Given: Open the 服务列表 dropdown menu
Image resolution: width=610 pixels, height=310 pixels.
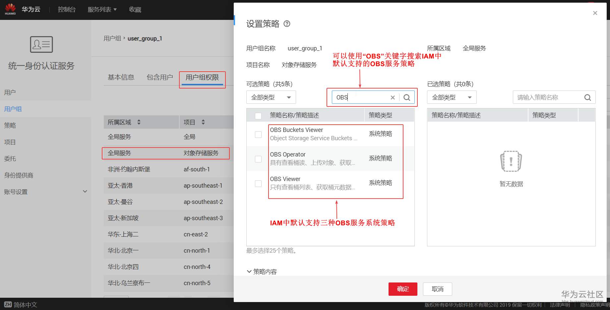Looking at the screenshot, I should pos(102,10).
